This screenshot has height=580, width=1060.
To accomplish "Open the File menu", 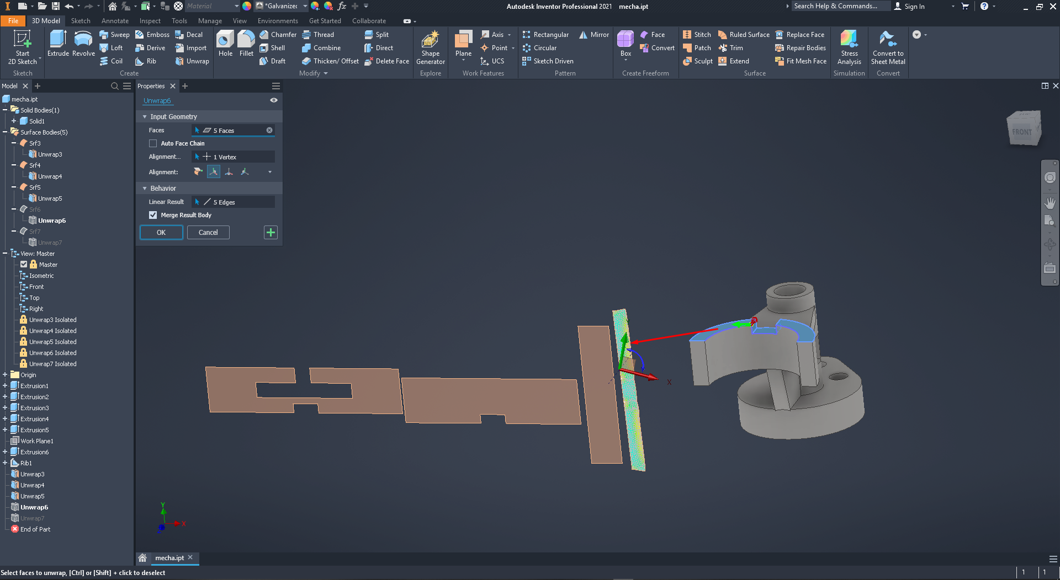I will click(13, 20).
